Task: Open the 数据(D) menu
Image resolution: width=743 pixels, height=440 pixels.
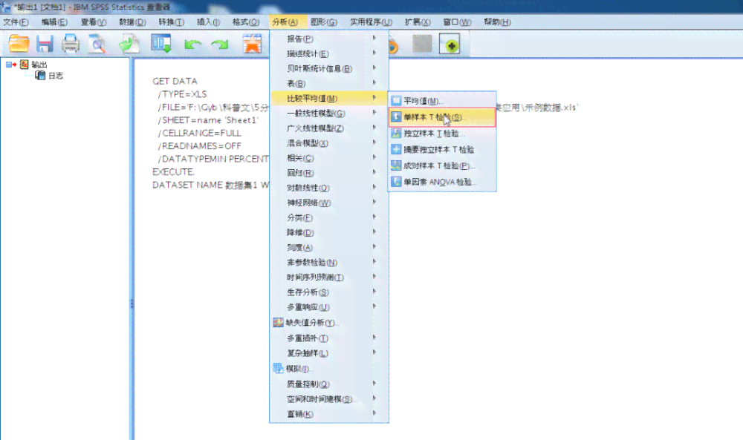Action: [132, 22]
